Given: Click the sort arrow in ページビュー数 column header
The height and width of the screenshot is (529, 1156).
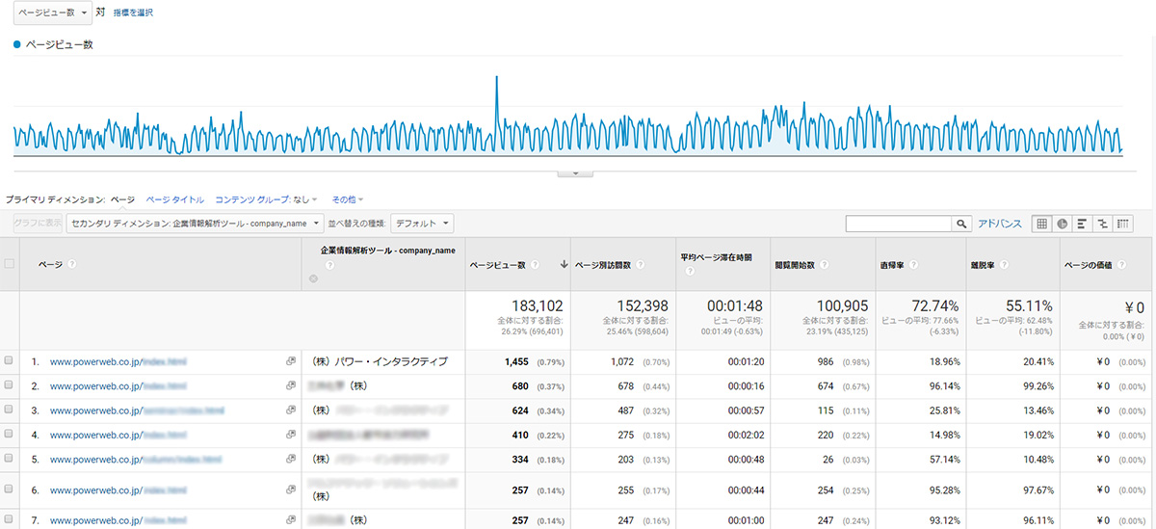Looking at the screenshot, I should click(563, 264).
